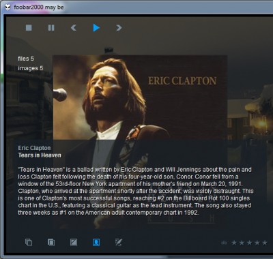Click the 'files 5' counter text

click(26, 59)
